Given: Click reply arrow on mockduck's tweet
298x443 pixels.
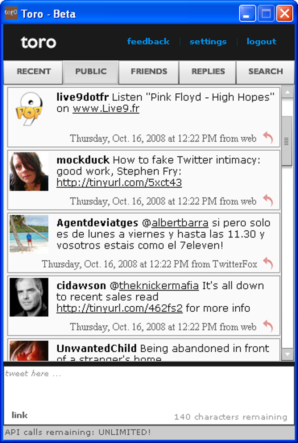Looking at the screenshot, I should tap(268, 200).
